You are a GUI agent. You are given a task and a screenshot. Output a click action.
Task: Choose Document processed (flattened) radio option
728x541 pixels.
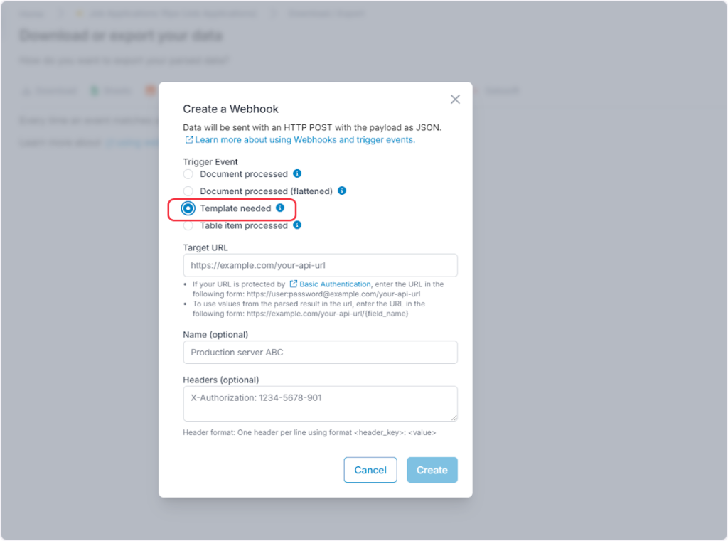point(188,191)
